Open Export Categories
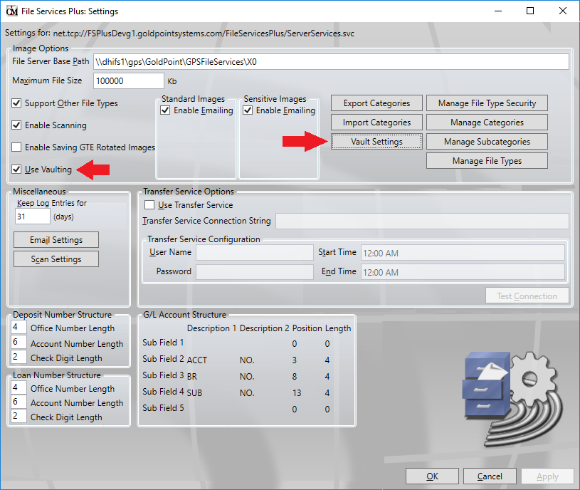The image size is (580, 490). 376,103
